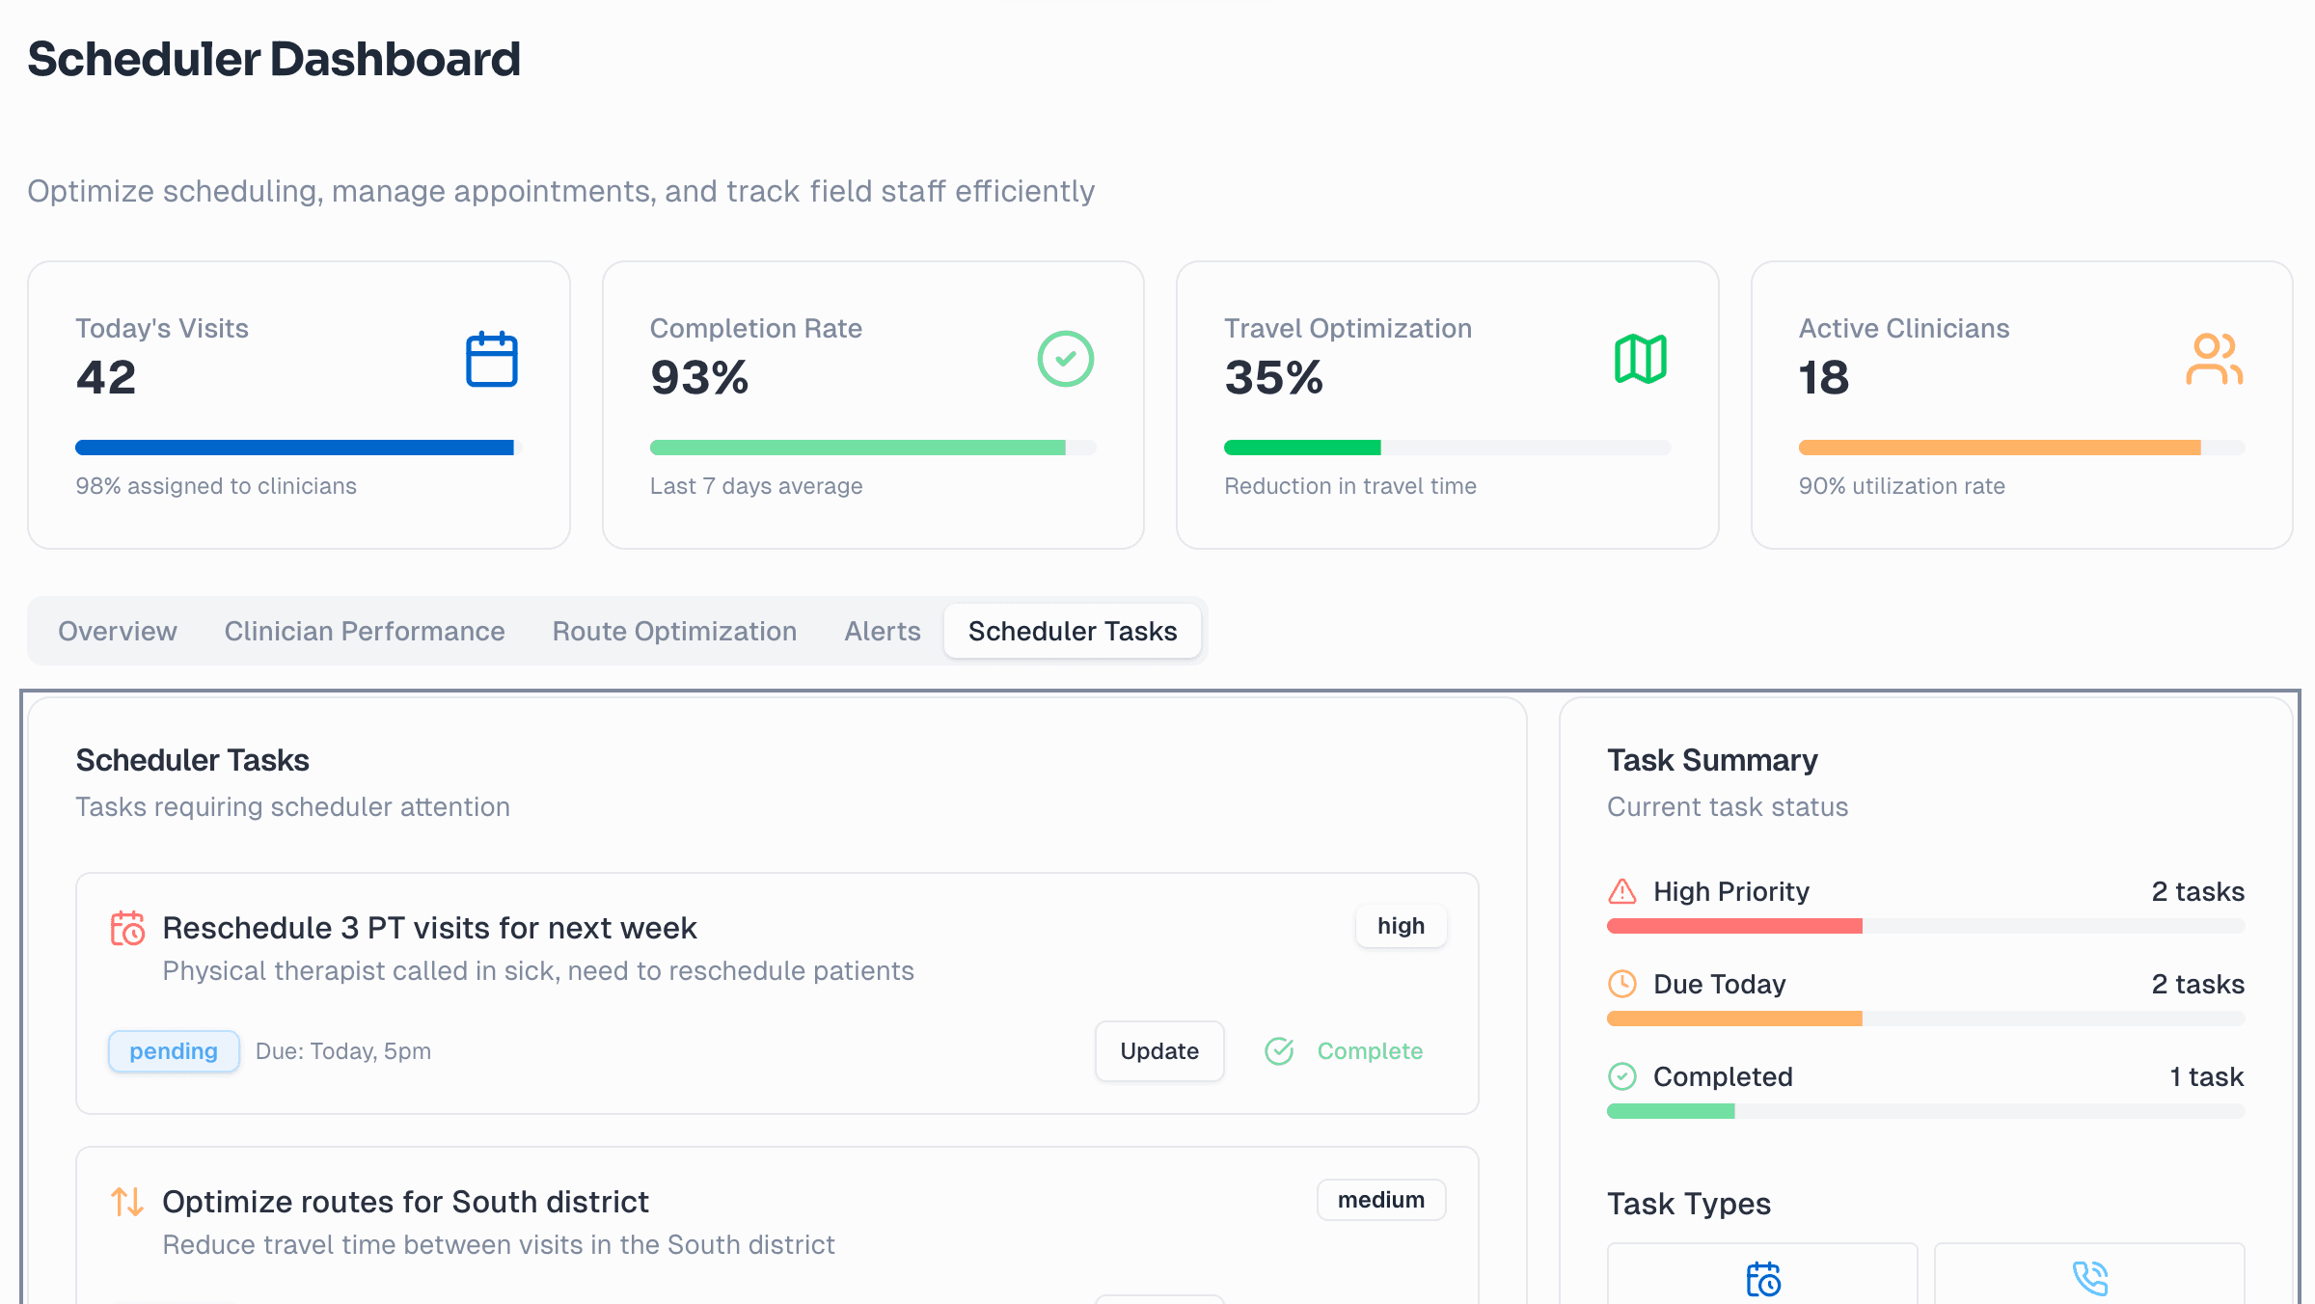The image size is (2315, 1304).
Task: Click the Travel Optimization progress bar
Action: point(1447,448)
